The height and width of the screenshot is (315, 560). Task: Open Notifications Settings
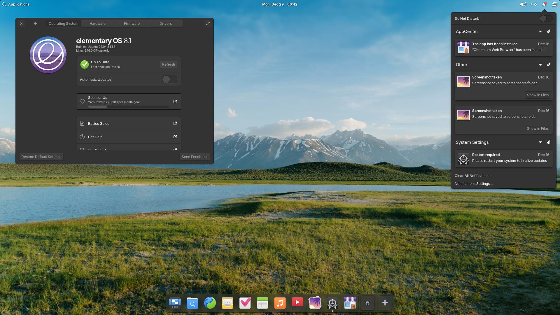pyautogui.click(x=474, y=183)
